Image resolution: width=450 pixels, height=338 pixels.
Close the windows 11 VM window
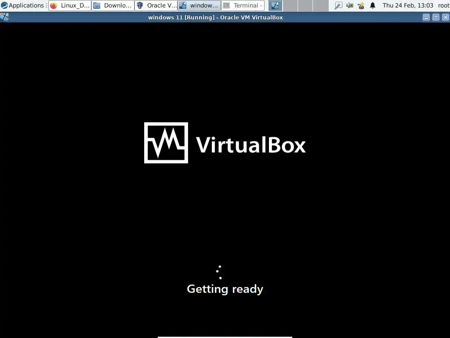(445, 18)
